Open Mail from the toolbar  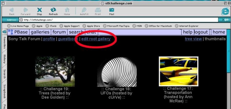[112, 12]
